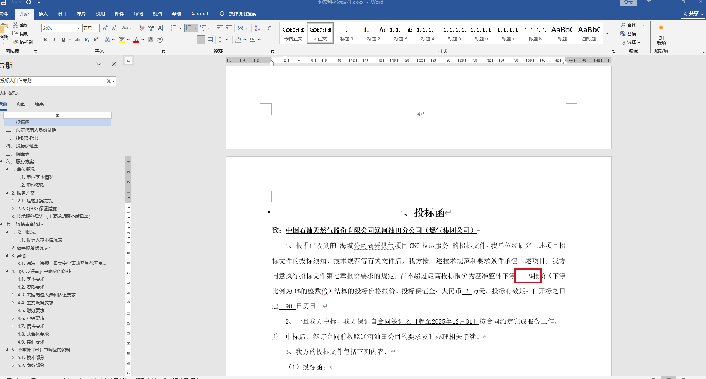The height and width of the screenshot is (379, 706).
Task: Click the clear formatting eraser icon
Action: (x=142, y=28)
